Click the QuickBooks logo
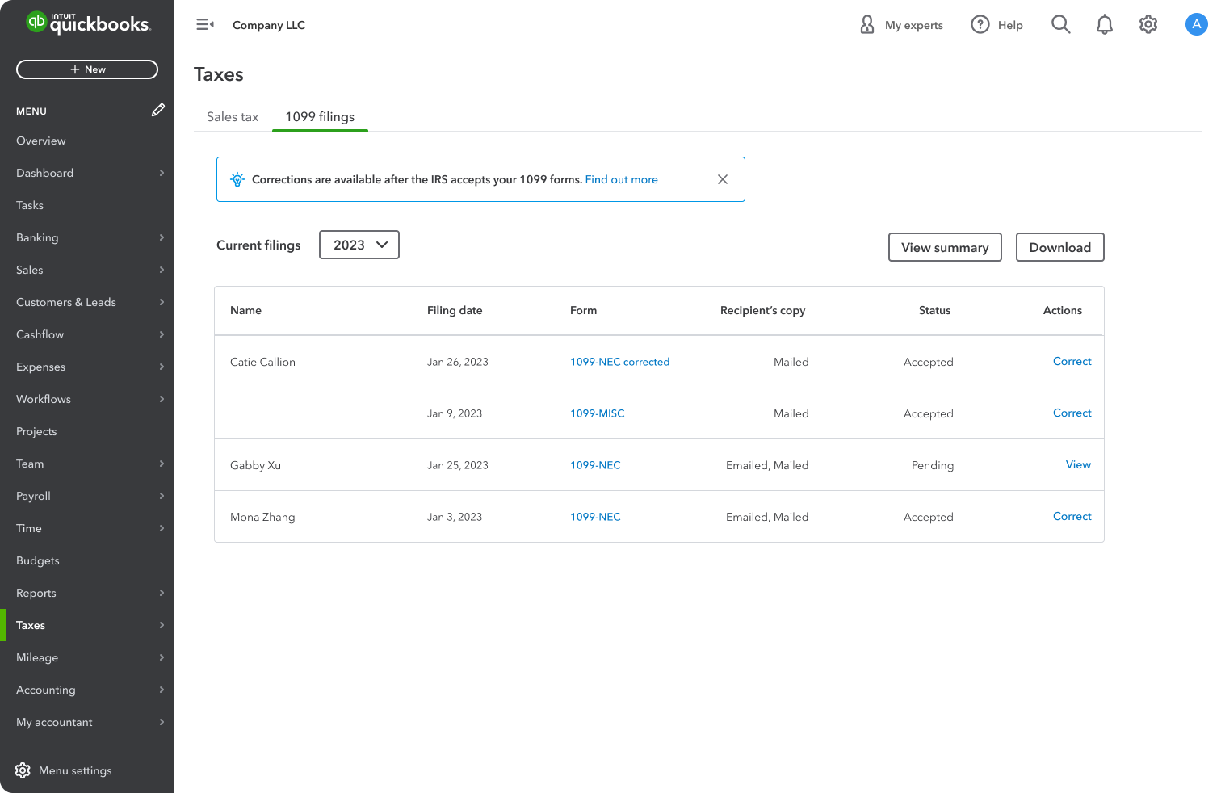 [x=88, y=23]
